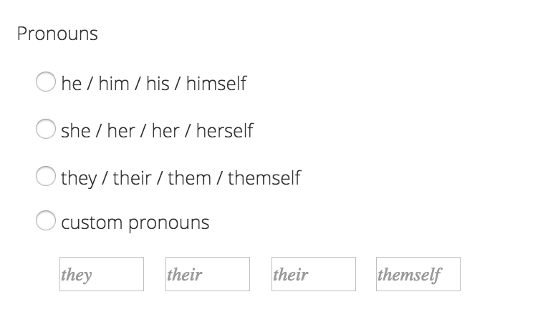Click the word "them" in the third option
Screen dimensions: 543x322
189,177
